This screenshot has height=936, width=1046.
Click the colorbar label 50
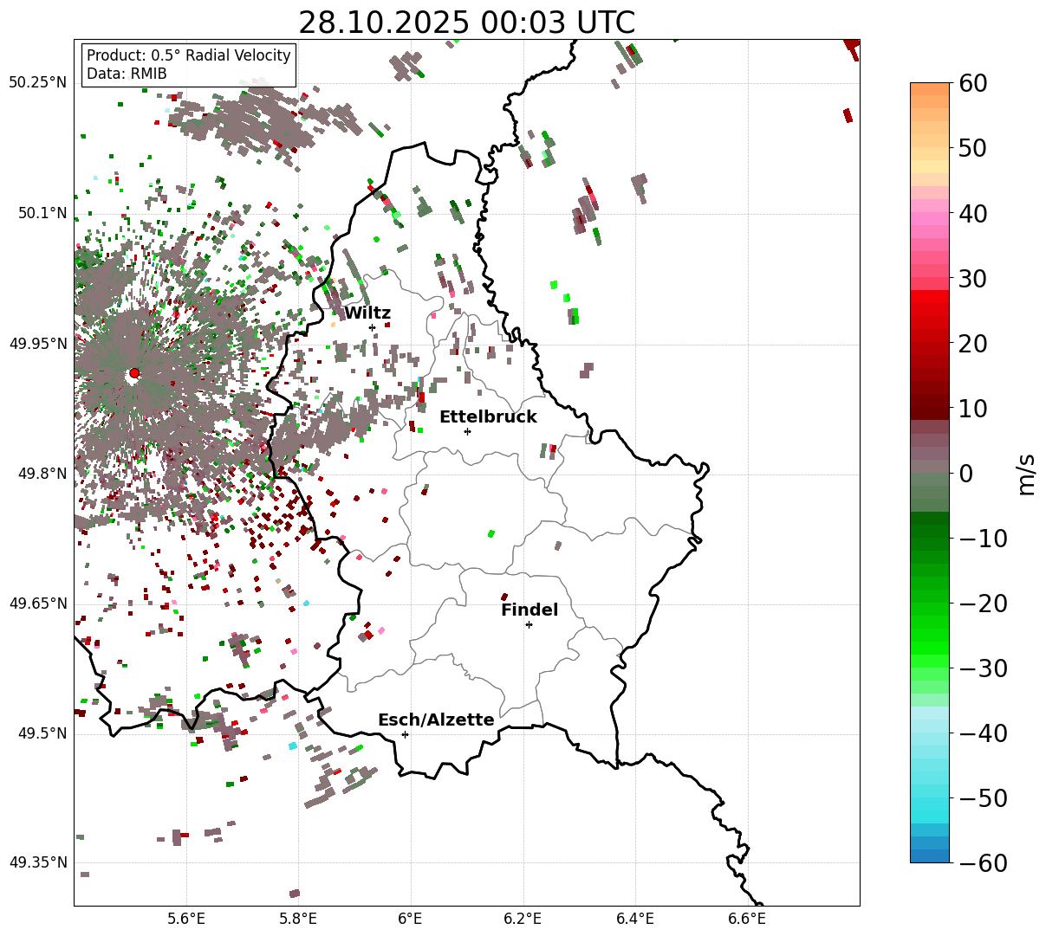pyautogui.click(x=972, y=148)
